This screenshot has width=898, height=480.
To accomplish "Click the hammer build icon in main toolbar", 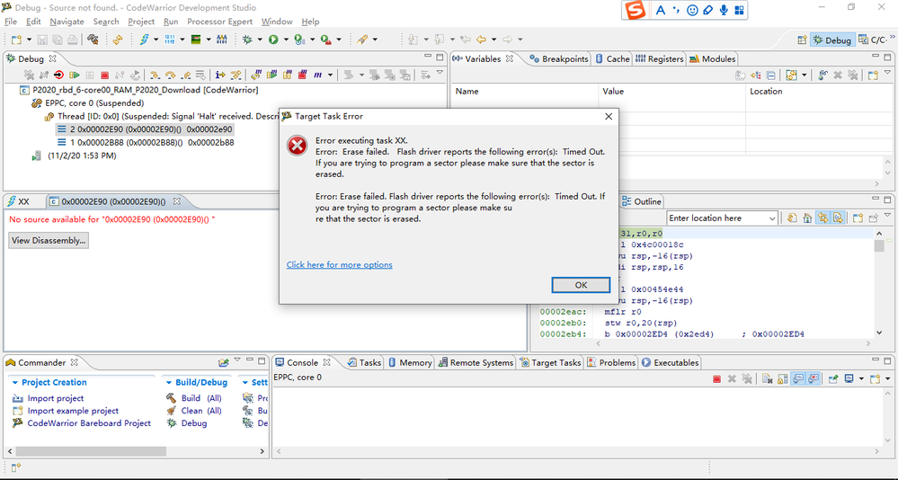I will [x=93, y=40].
